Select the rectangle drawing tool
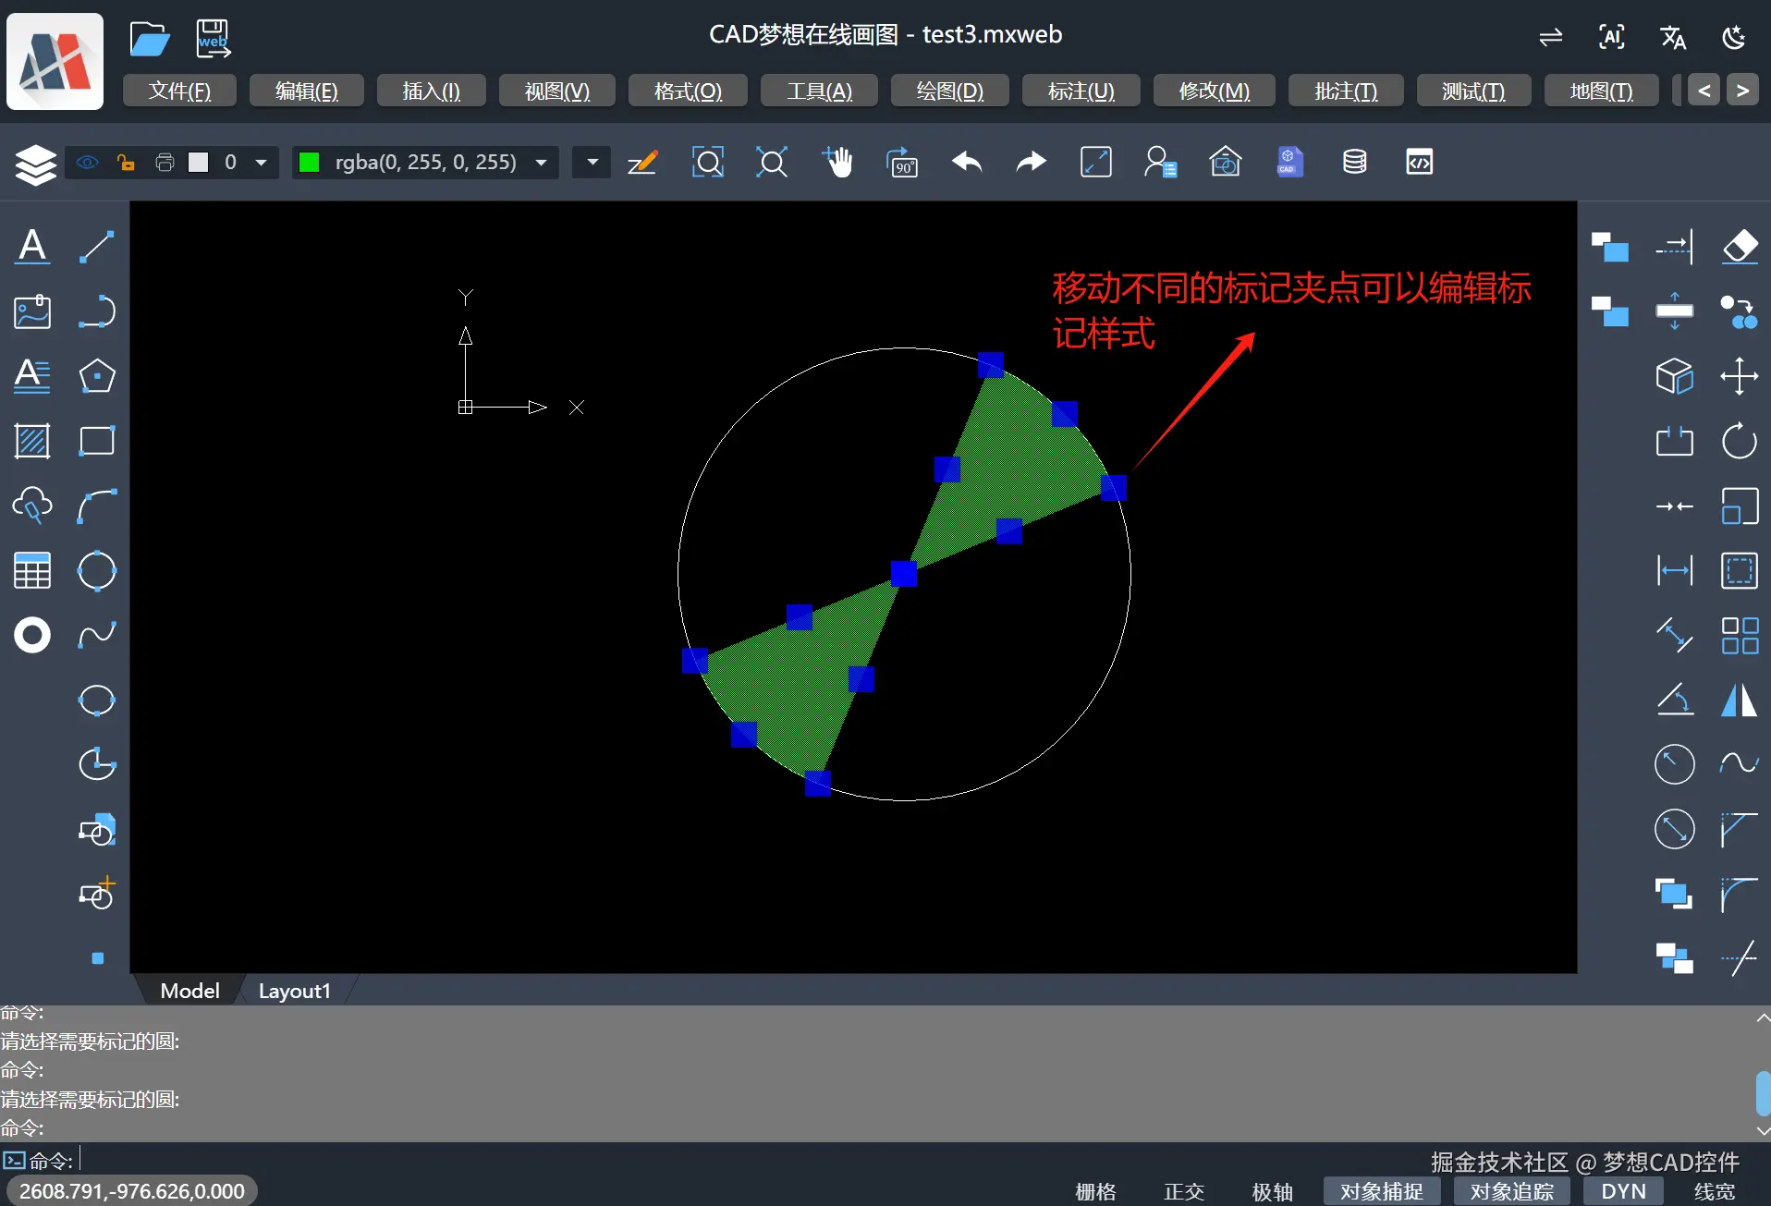1771x1206 pixels. (97, 441)
